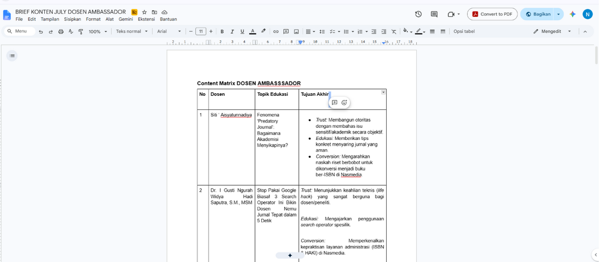Image resolution: width=599 pixels, height=262 pixels.
Task: Open account avatar N
Action: (587, 14)
